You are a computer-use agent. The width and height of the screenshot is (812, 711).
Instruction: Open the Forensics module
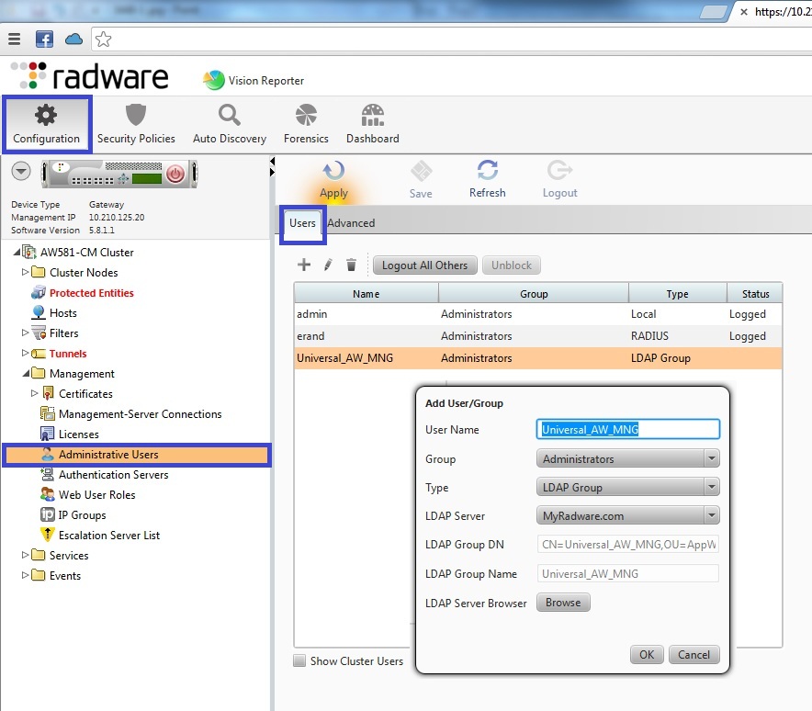pos(306,124)
